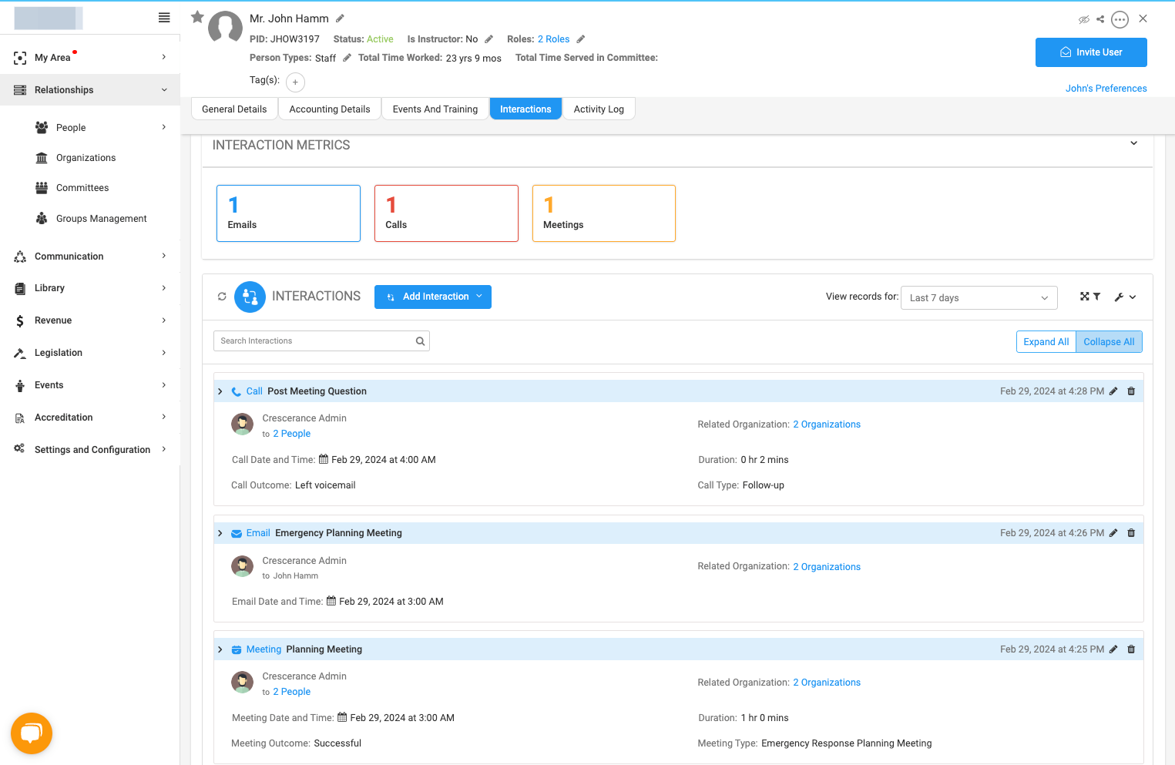Switch to the General Details tab
Image resolution: width=1175 pixels, height=765 pixels.
point(234,109)
